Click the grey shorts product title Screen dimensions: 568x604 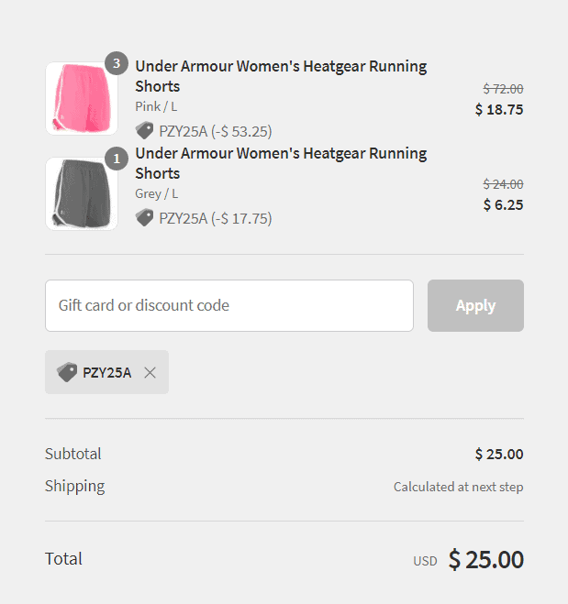coord(281,163)
